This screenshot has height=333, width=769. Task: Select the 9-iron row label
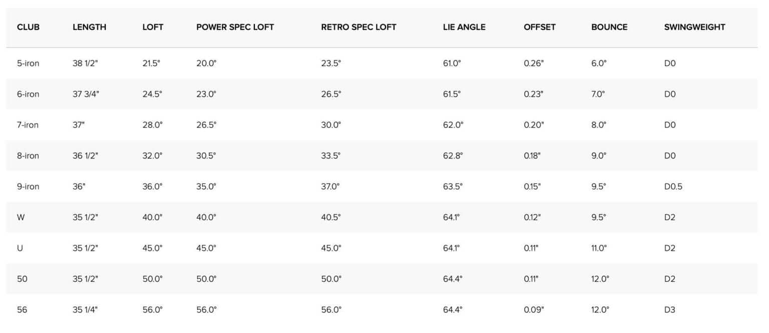(x=28, y=186)
